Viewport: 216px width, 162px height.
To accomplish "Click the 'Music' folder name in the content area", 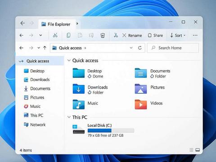I will (93, 103).
